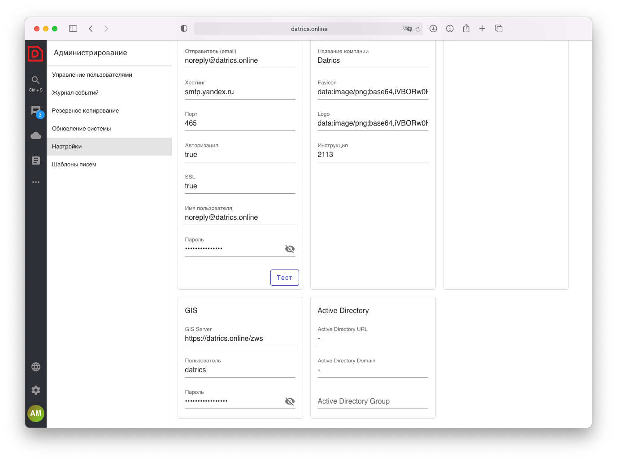Click the cloud icon in sidebar
This screenshot has height=461, width=617.
point(36,135)
